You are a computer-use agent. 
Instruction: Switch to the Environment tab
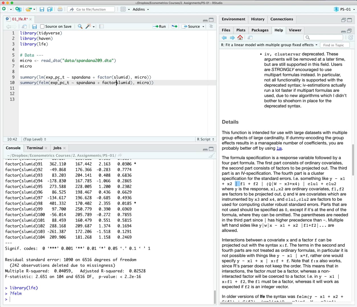click(x=233, y=19)
